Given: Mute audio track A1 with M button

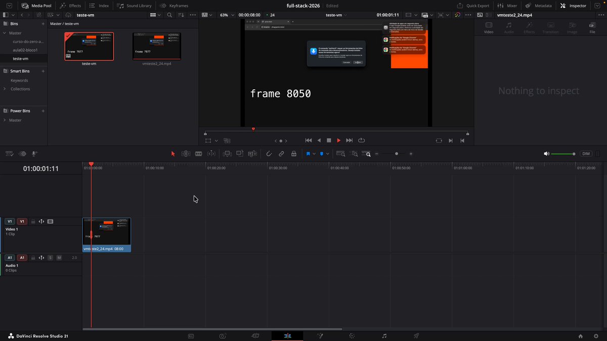Looking at the screenshot, I should [x=59, y=258].
